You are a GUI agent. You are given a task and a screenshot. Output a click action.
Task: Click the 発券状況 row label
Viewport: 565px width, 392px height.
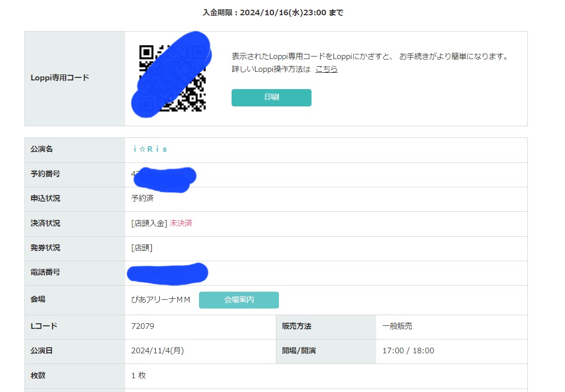[x=45, y=248]
